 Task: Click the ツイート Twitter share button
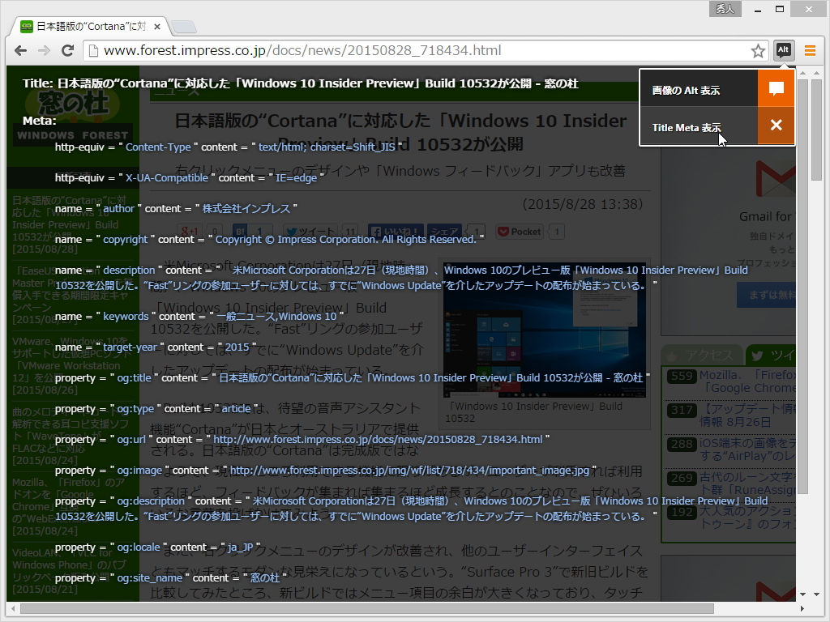(x=312, y=232)
